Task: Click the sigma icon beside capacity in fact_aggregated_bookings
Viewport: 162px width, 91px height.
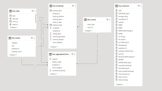Action: pos(50,59)
